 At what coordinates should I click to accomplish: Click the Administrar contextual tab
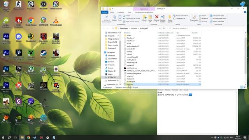click(144, 9)
